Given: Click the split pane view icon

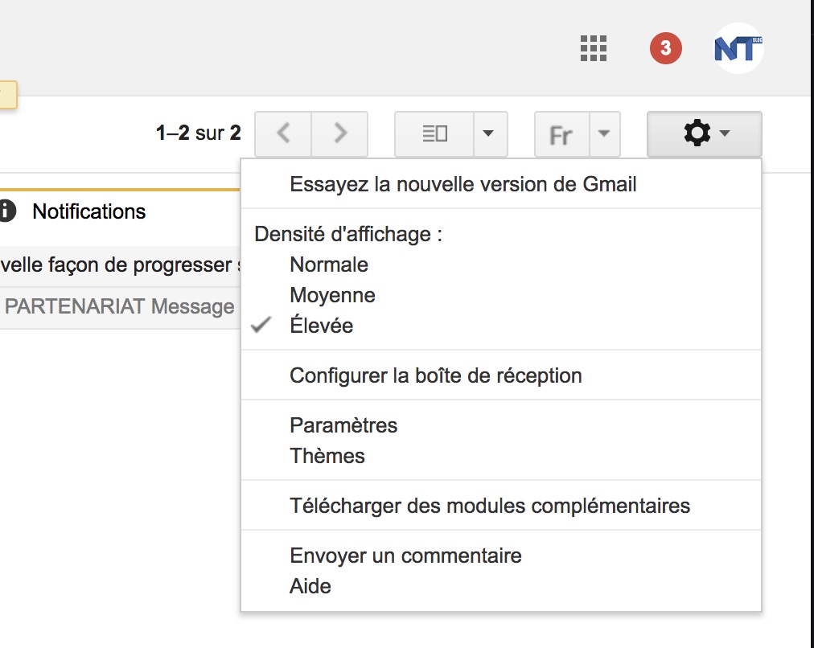Looking at the screenshot, I should [434, 133].
